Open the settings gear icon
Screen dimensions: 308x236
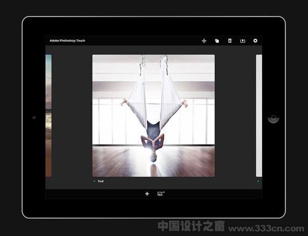tap(255, 41)
